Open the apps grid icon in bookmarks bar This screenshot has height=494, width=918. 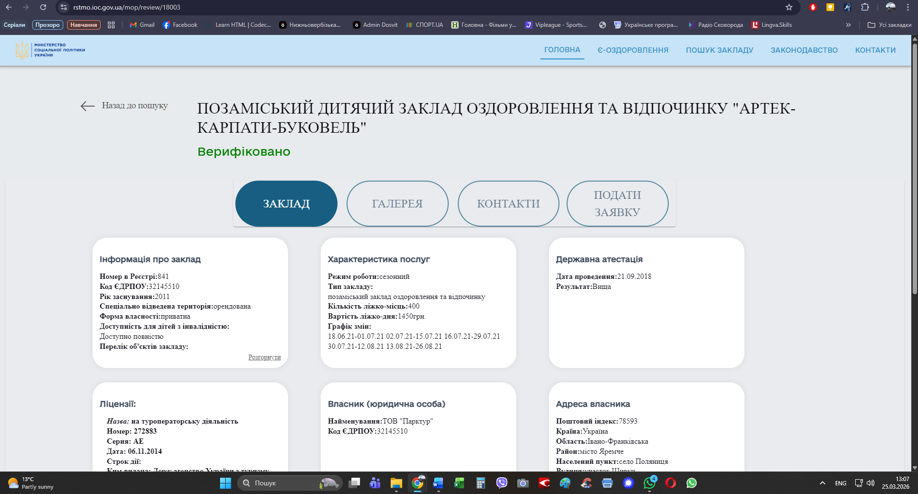(x=111, y=25)
